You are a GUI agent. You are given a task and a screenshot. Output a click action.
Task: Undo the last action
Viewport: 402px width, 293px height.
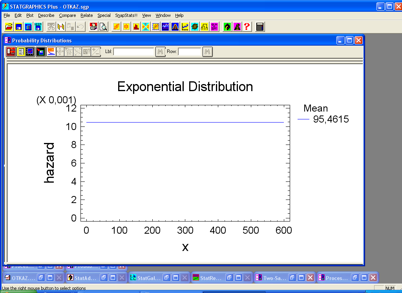point(80,27)
